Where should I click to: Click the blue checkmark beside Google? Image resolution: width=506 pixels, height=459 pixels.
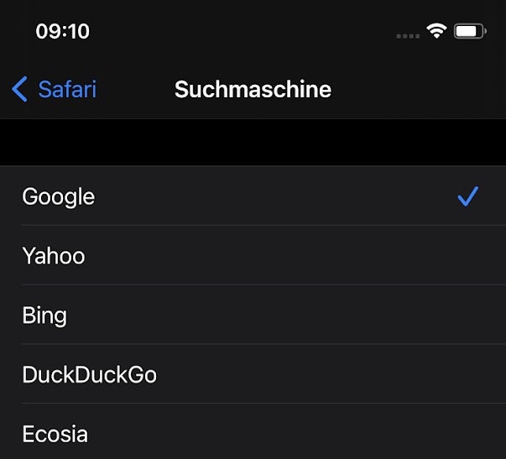point(467,196)
